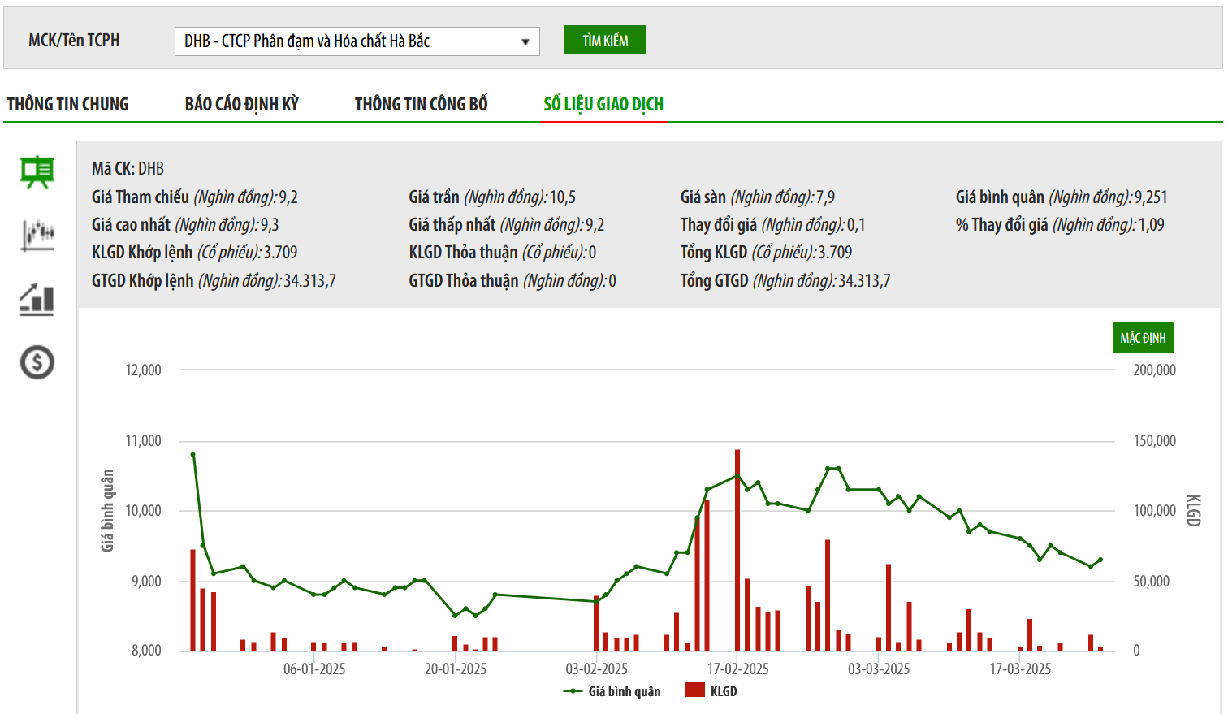Click the last green price point on the line
The width and height of the screenshot is (1228, 714).
point(1100,560)
